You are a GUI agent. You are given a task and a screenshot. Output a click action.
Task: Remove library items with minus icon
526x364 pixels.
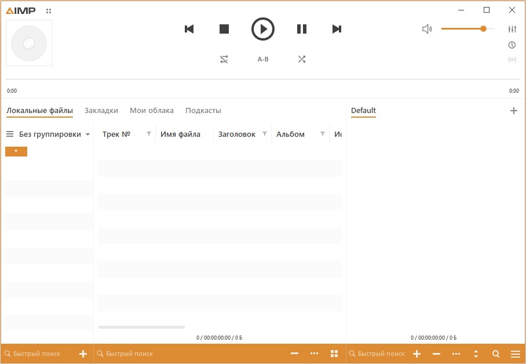click(x=294, y=354)
